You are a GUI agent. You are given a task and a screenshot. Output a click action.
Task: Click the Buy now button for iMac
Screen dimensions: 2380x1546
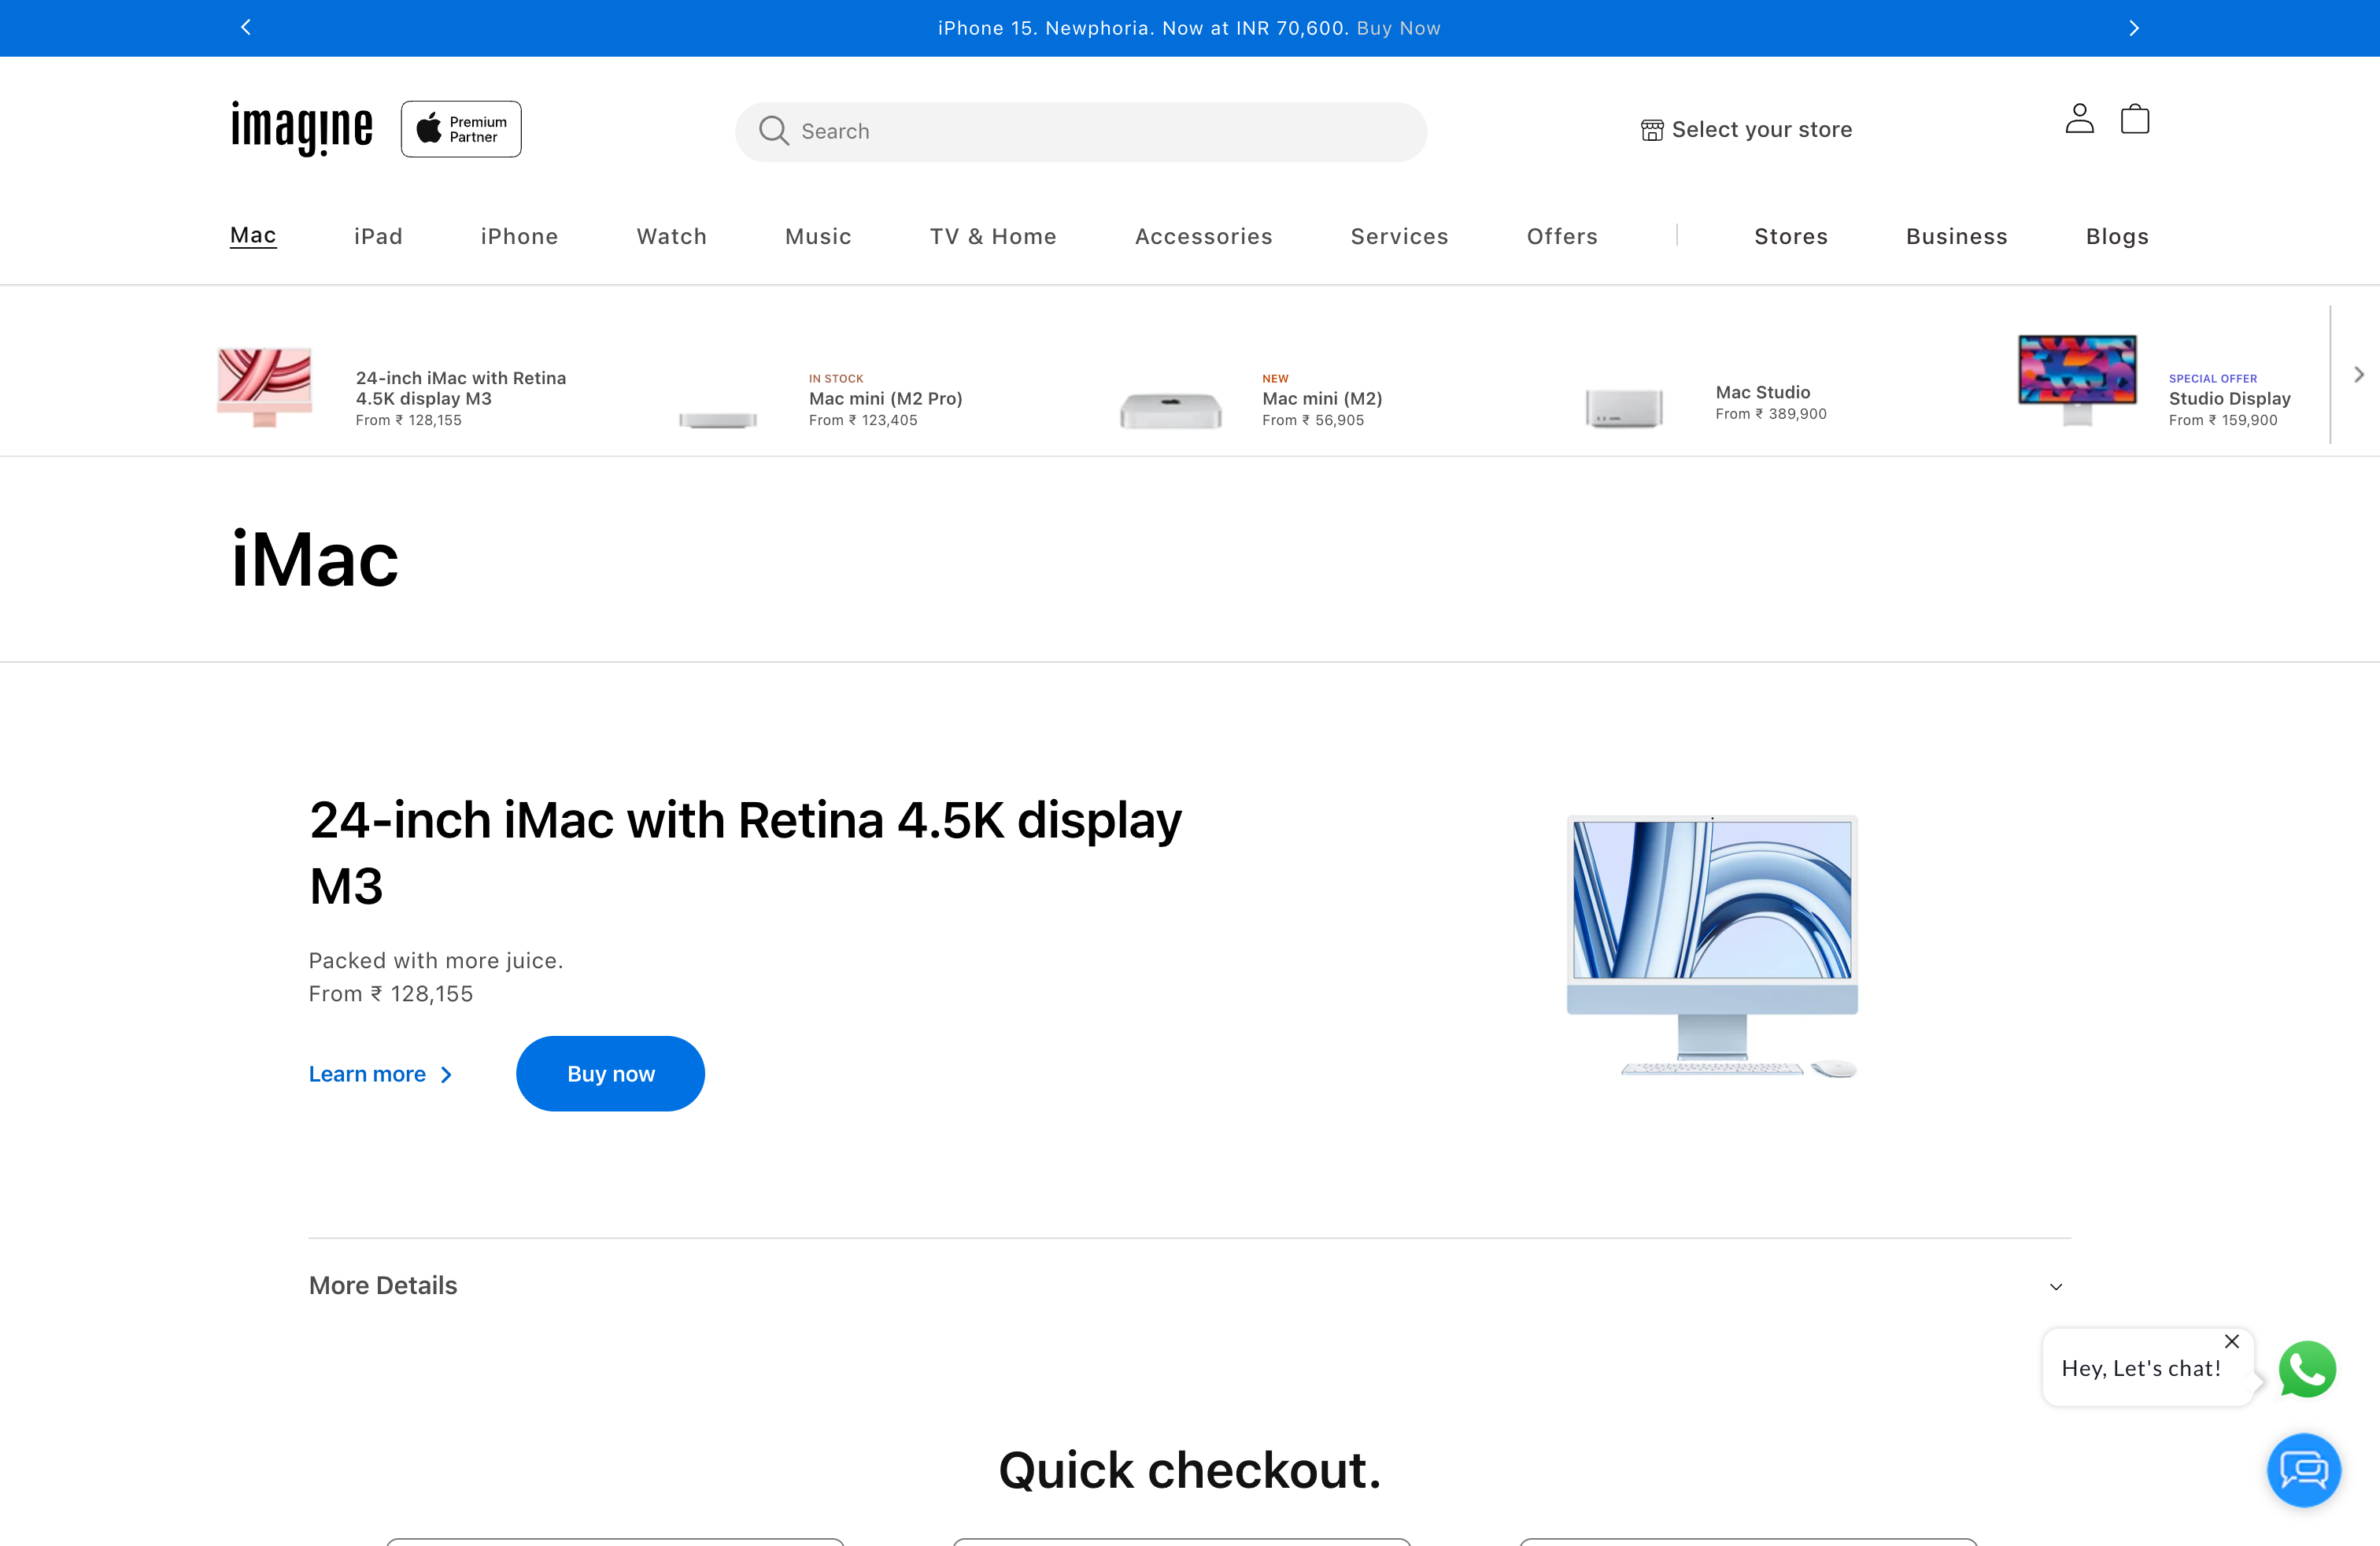pos(610,1073)
